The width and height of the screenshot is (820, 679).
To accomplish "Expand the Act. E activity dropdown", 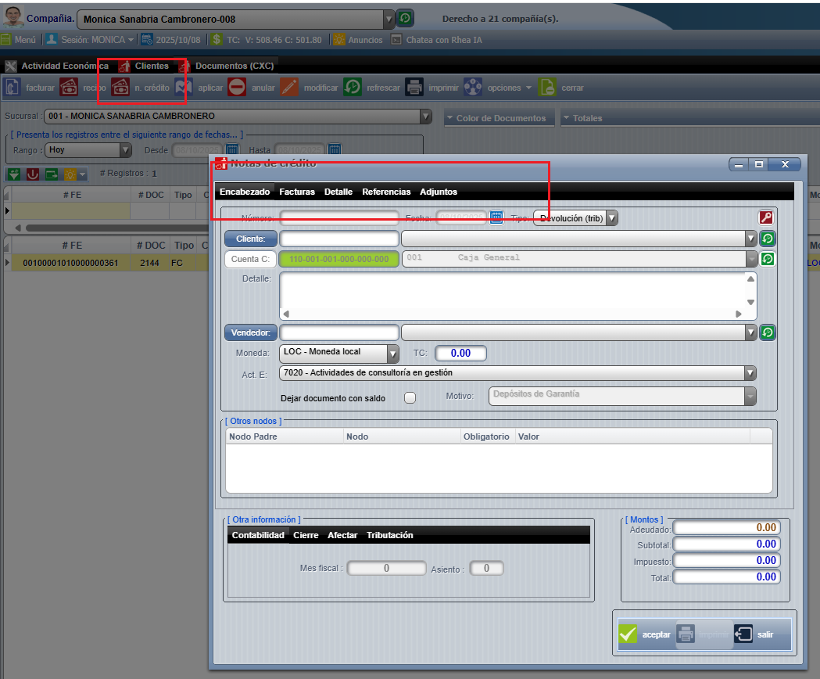I will (x=750, y=373).
